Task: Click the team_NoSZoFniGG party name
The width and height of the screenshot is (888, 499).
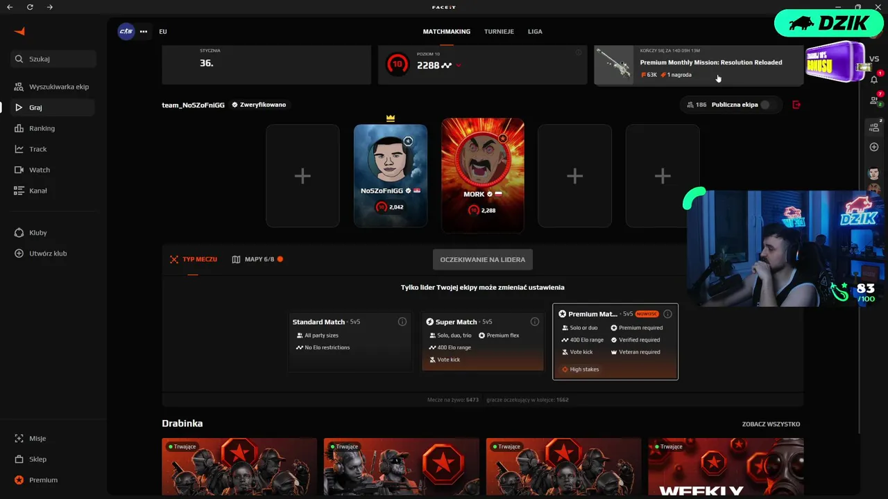Action: (193, 105)
